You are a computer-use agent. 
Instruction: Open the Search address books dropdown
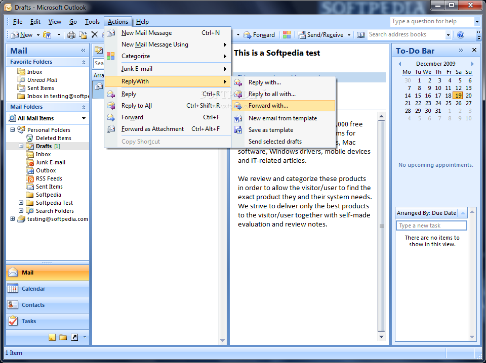448,35
